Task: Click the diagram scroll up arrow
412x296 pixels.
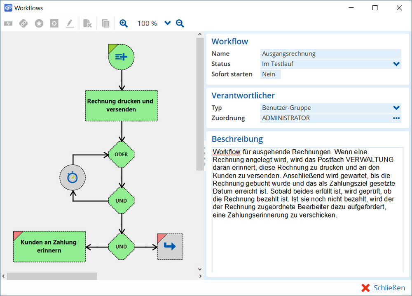Action: click(200, 34)
